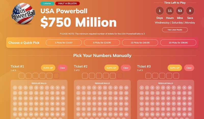Clear Ticket #1 numbers
This screenshot has height=119, width=204.
(62, 68)
